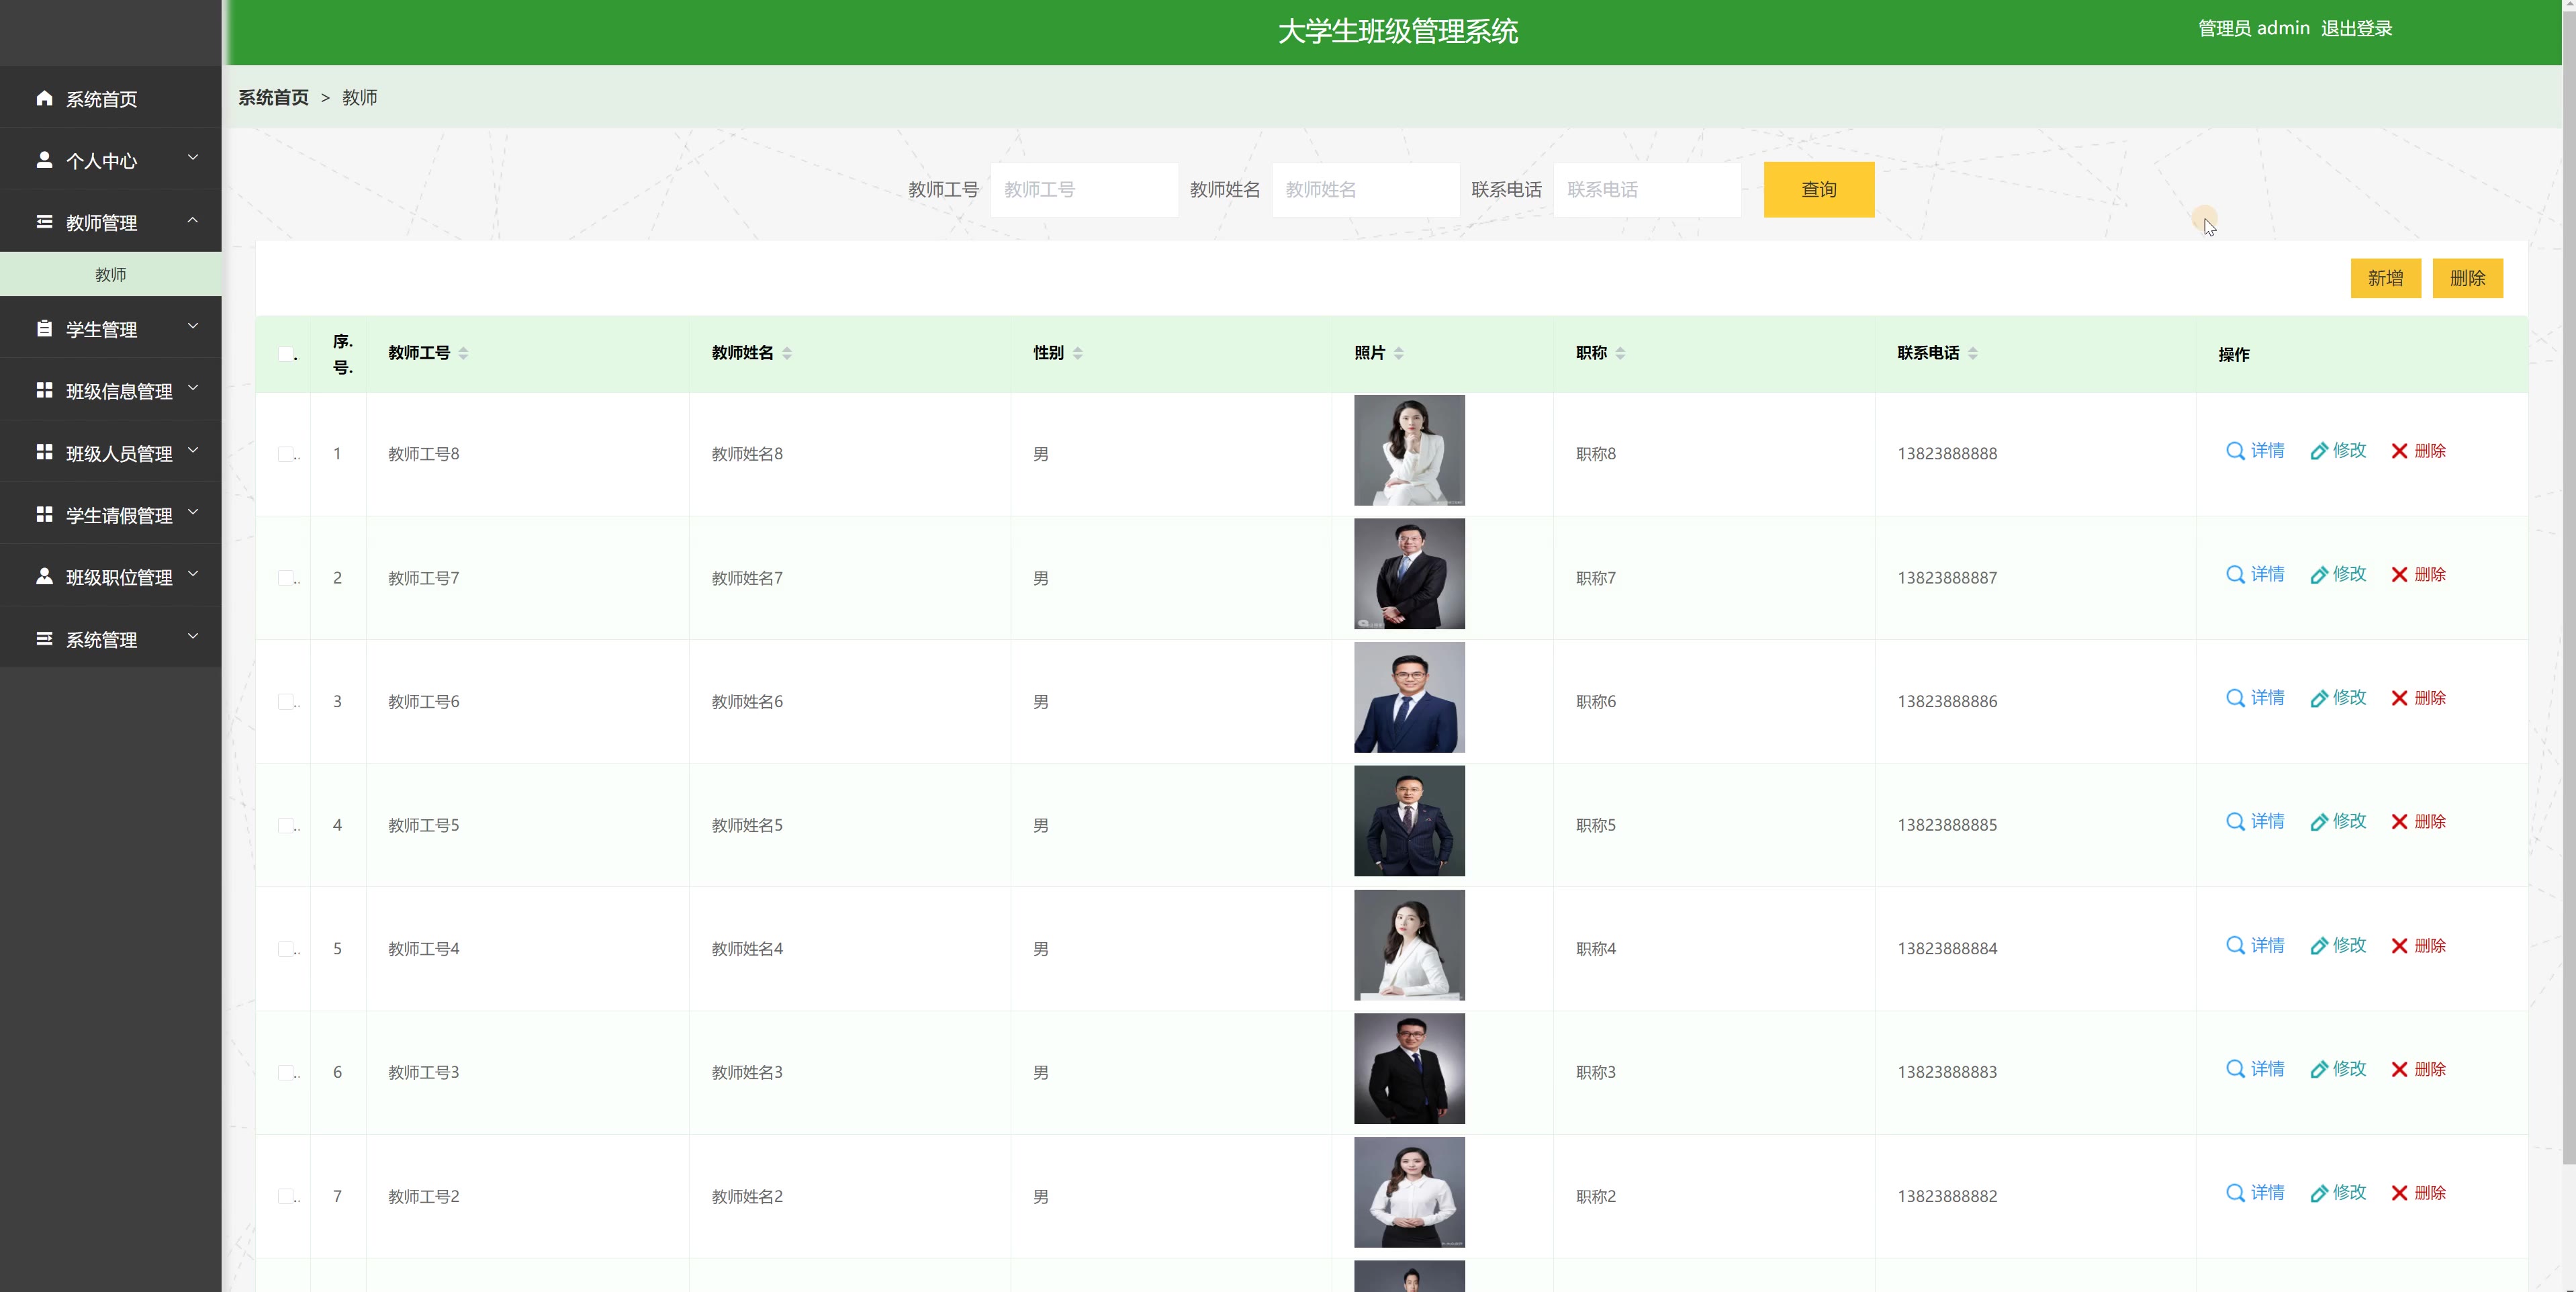Viewport: 2576px width, 1292px height.
Task: Click the grid icon beside 班级信息管理
Action: pyautogui.click(x=44, y=390)
